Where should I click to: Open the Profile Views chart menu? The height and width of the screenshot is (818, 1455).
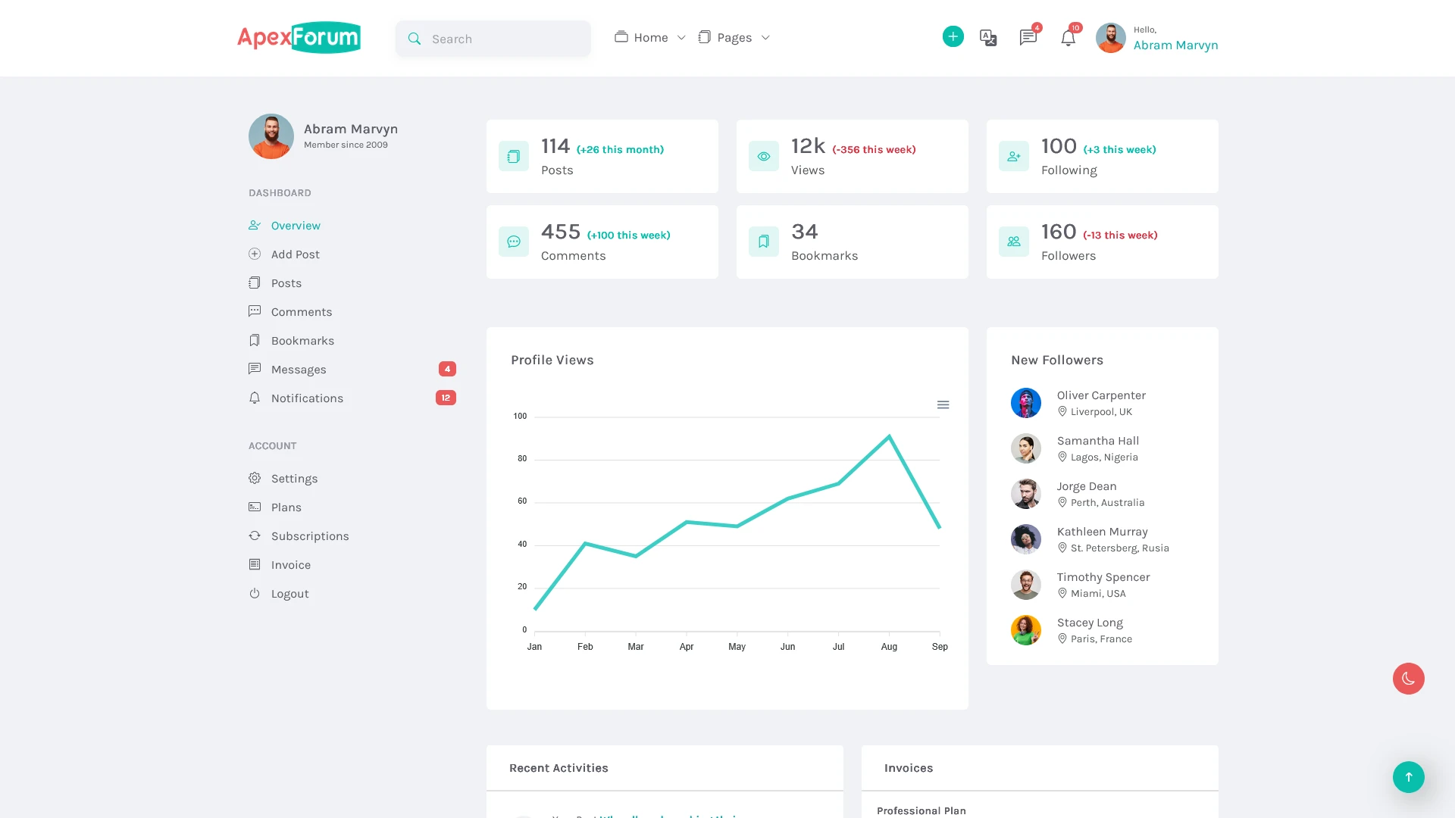point(943,404)
